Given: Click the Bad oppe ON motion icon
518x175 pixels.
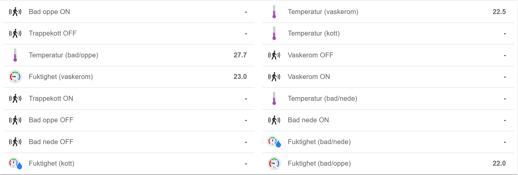Looking at the screenshot, I should tap(15, 12).
